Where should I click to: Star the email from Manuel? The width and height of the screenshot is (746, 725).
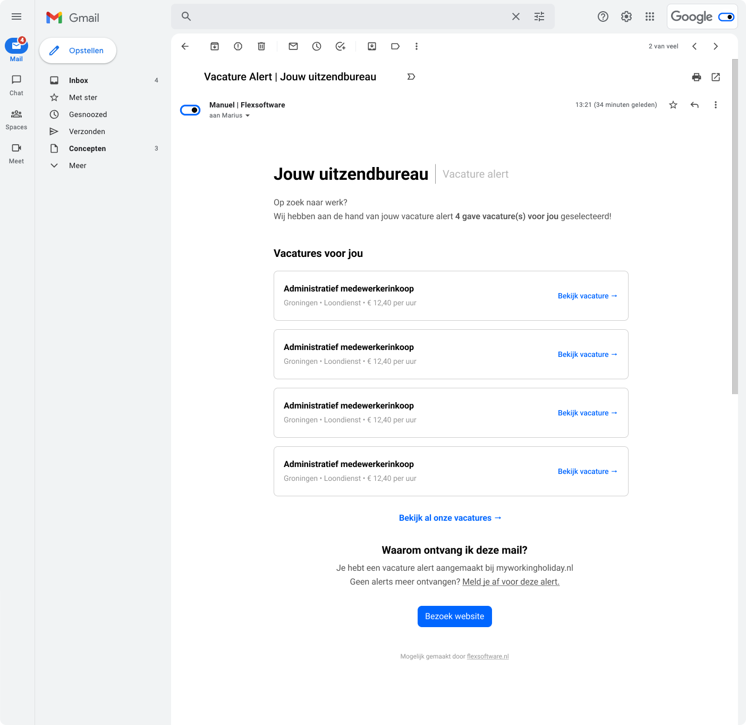click(673, 105)
